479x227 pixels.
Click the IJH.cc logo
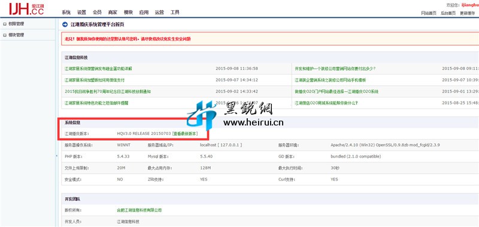point(26,9)
